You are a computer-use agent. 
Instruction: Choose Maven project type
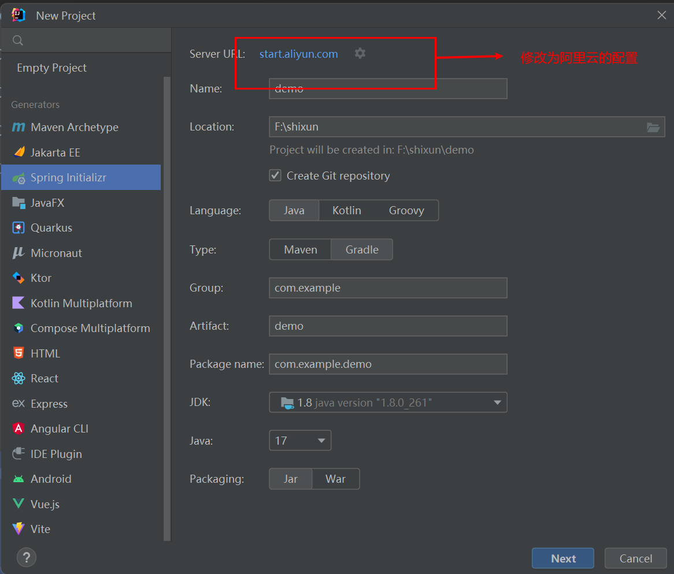click(301, 249)
